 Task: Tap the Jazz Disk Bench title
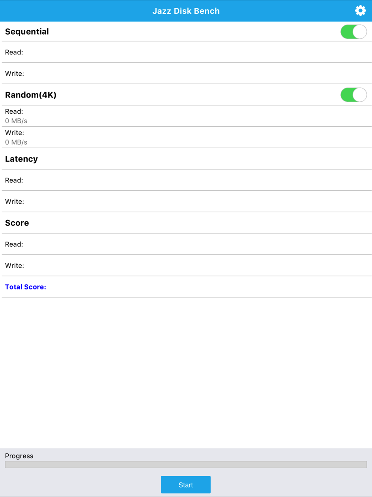186,11
